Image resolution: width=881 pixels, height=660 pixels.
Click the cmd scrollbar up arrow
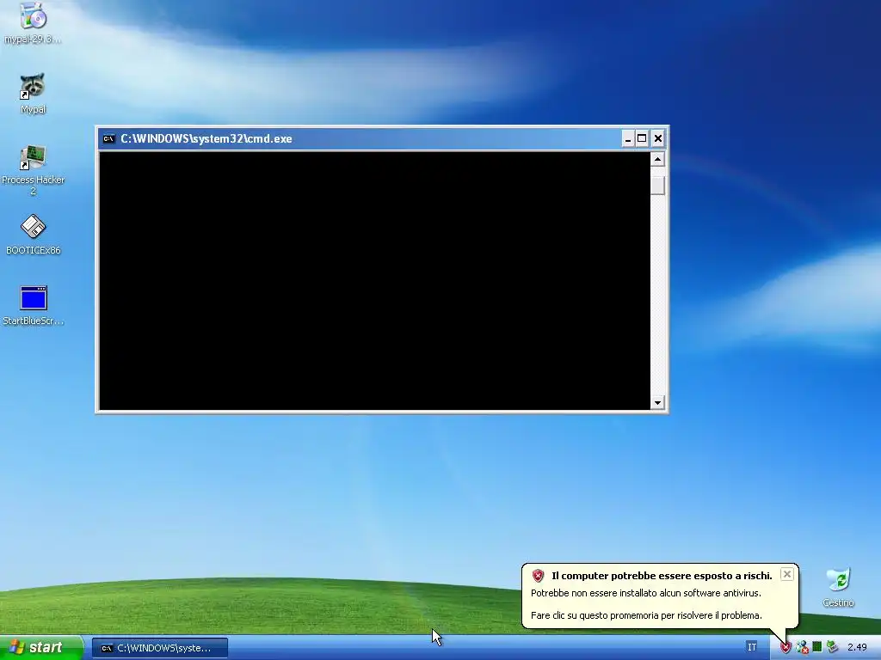[657, 159]
